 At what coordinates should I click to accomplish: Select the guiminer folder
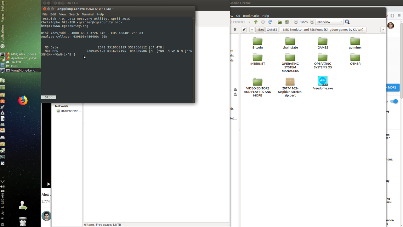click(x=355, y=43)
